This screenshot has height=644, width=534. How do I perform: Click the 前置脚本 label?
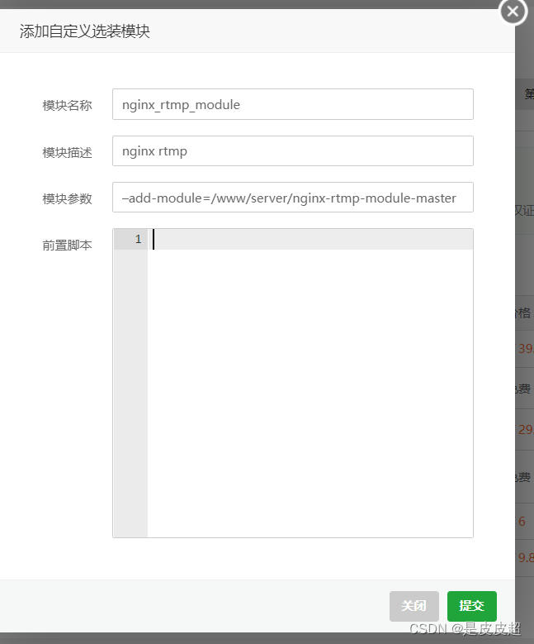[67, 246]
